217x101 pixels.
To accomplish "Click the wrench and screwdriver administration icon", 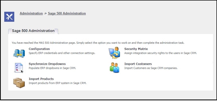I will coord(9,17).
